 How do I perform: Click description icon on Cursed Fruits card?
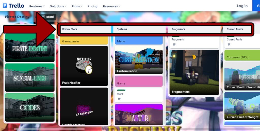click(x=229, y=45)
